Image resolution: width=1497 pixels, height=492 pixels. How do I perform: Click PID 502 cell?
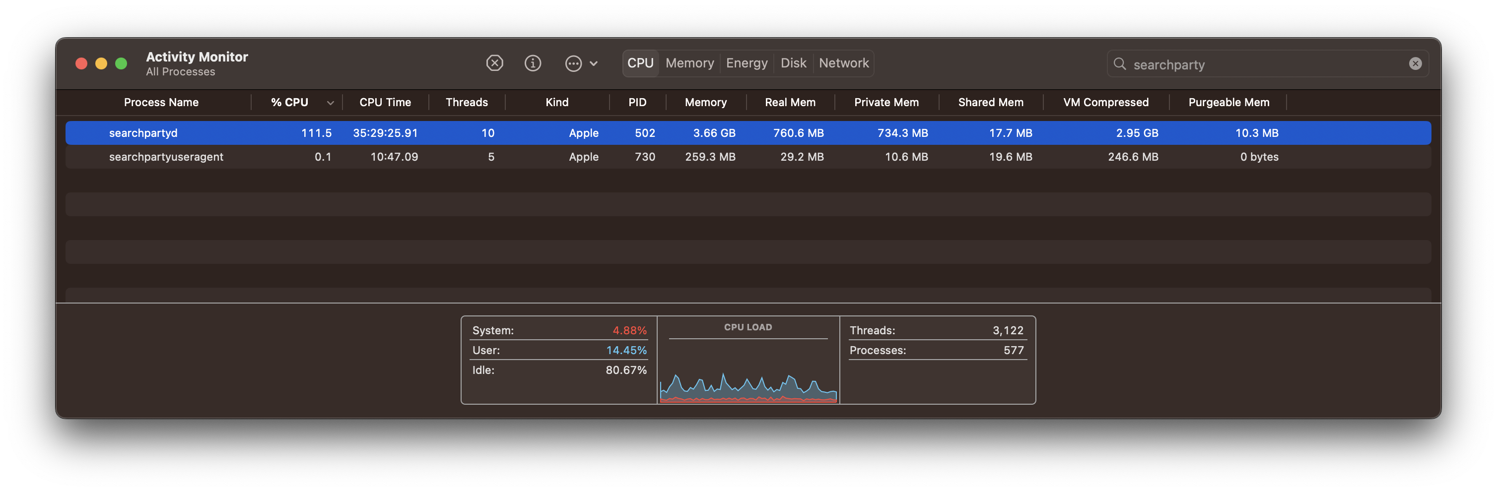coord(644,133)
